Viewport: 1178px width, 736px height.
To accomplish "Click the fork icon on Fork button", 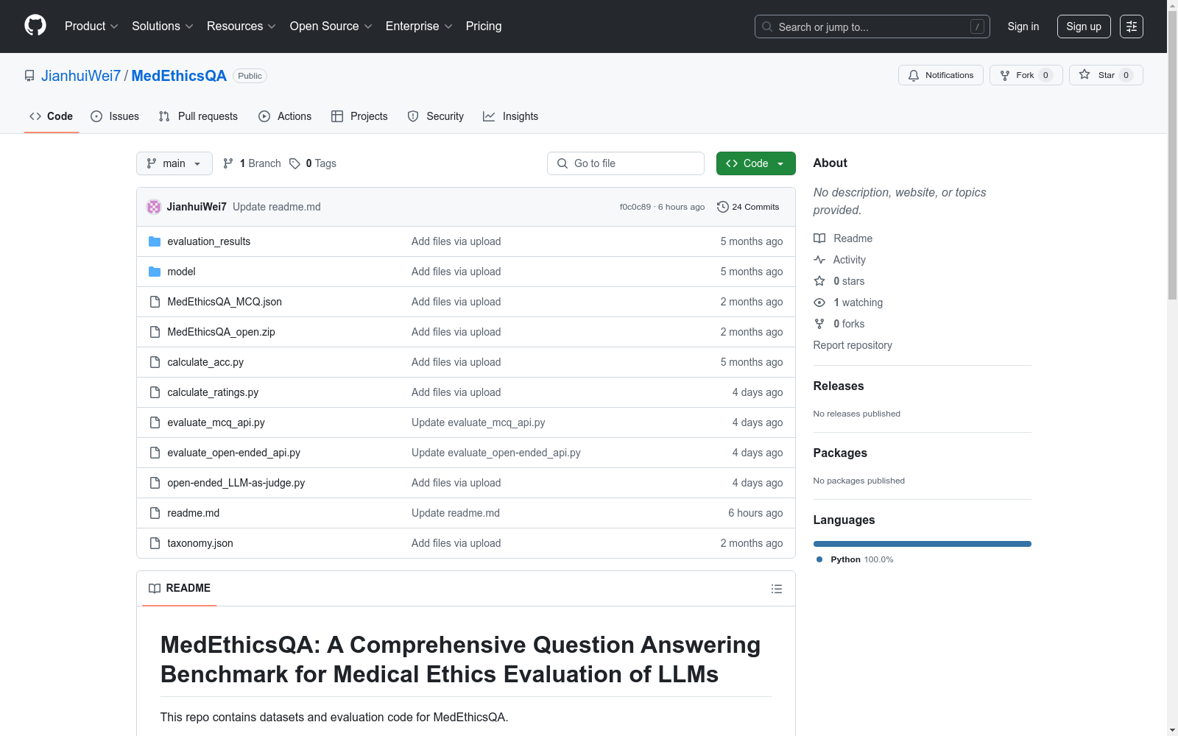I will [x=1005, y=75].
